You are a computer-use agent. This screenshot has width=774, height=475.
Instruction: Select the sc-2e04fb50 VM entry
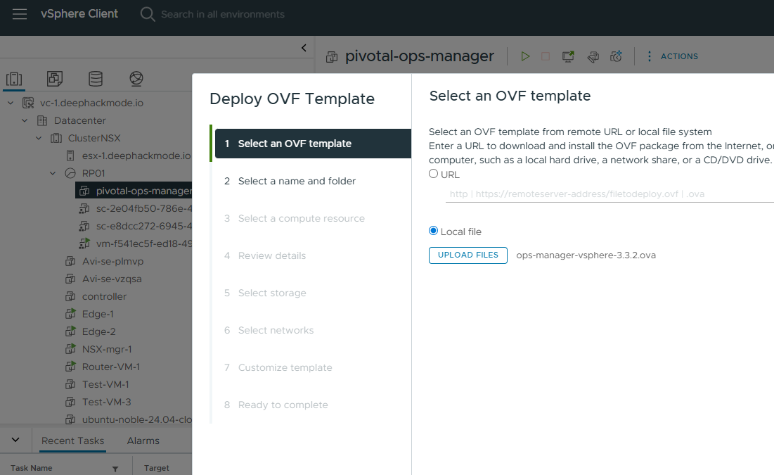click(x=143, y=208)
